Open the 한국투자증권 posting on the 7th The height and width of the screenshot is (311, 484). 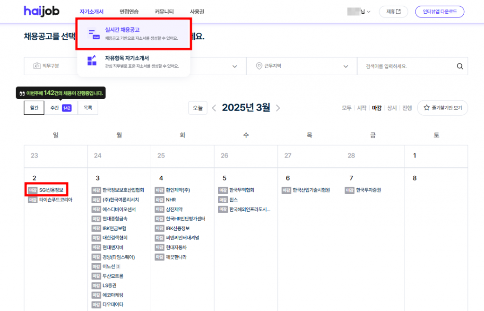coord(368,190)
